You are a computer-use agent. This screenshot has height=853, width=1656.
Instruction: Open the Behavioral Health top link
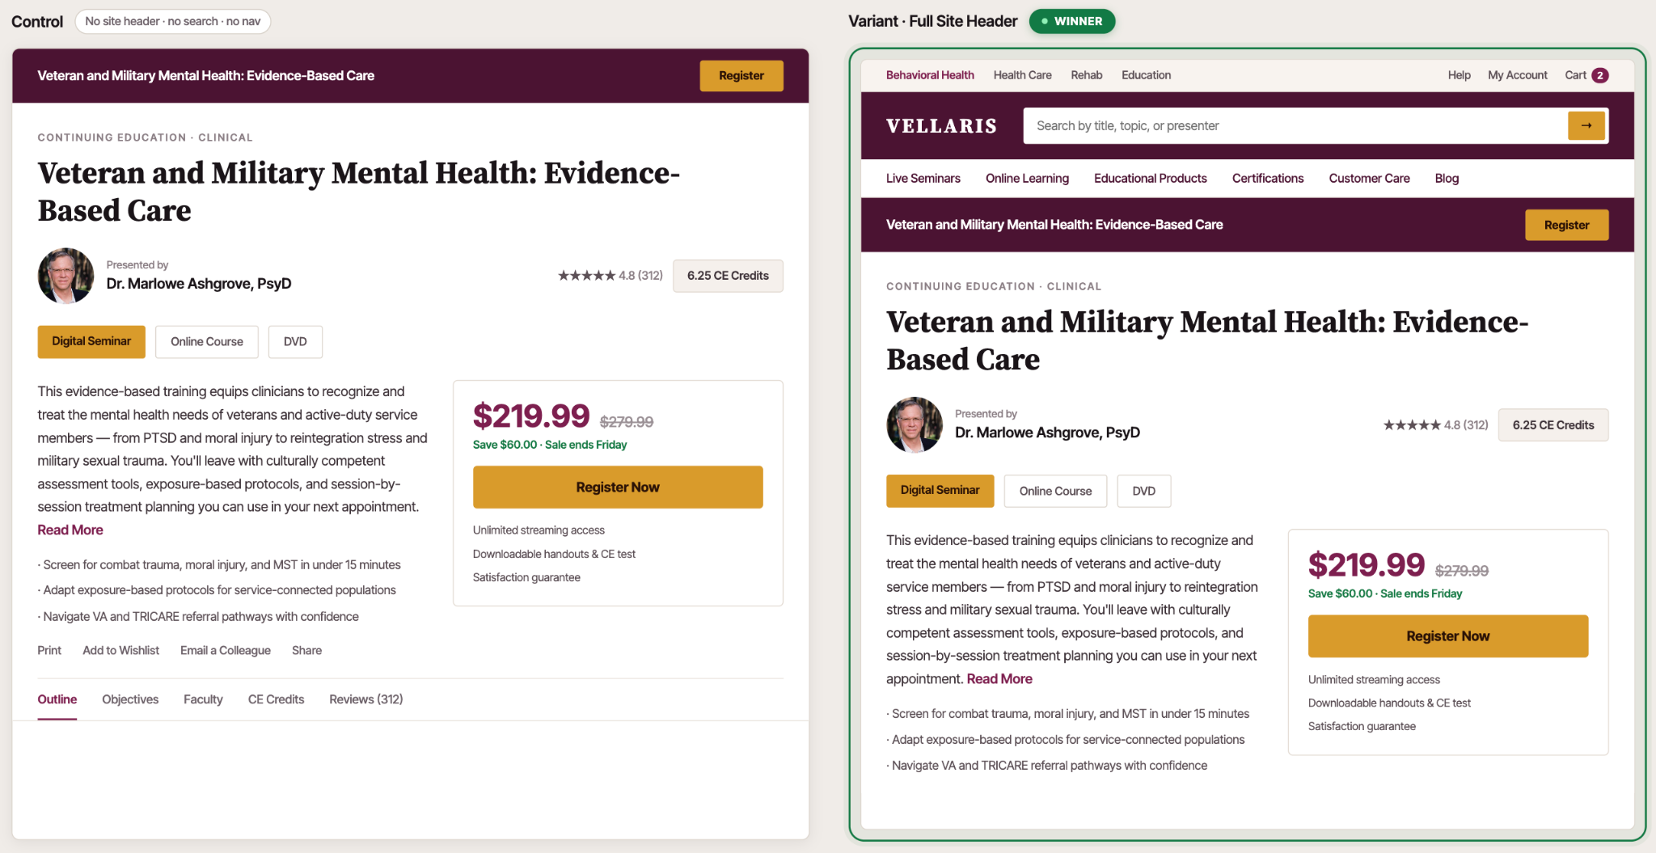pos(930,75)
